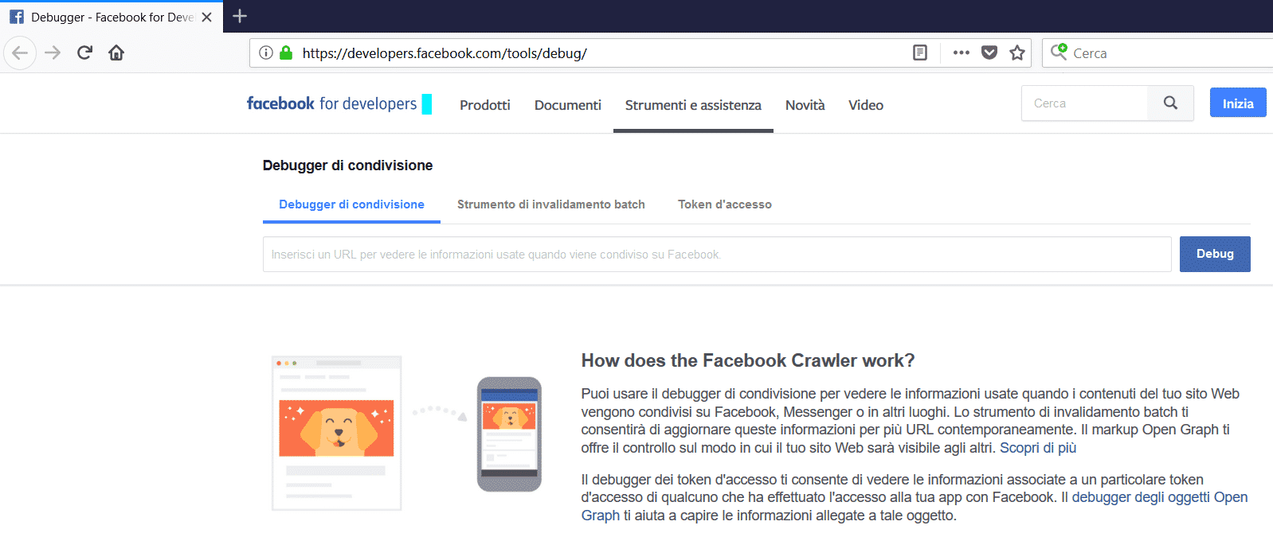Switch to Token d'accesso tab
Screen dimensions: 1273x537
click(725, 204)
